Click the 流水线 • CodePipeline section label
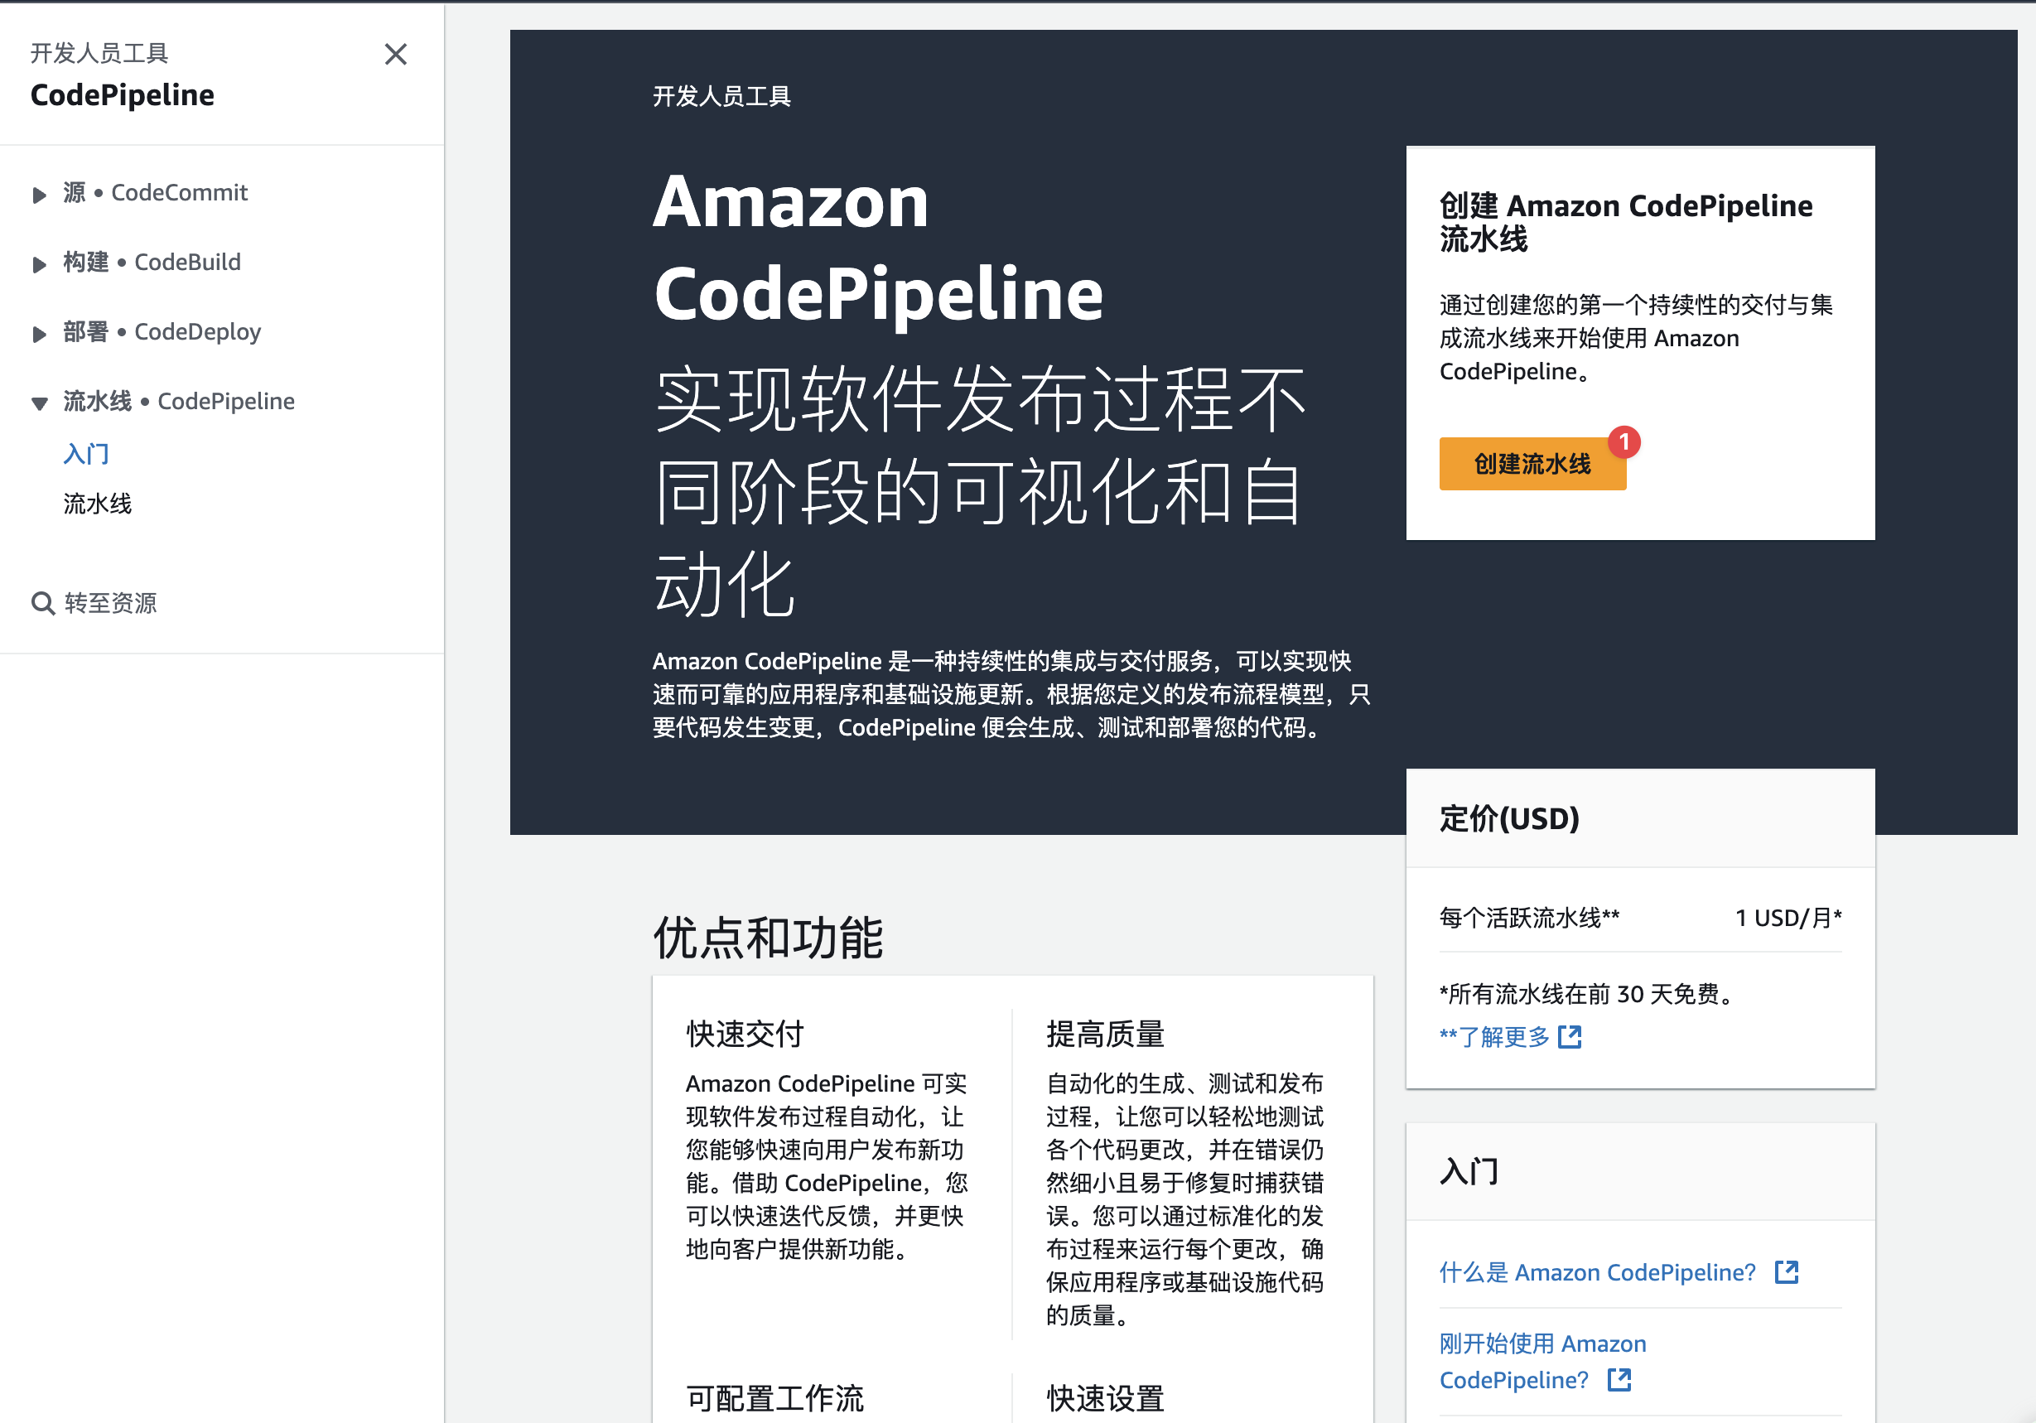Image resolution: width=2036 pixels, height=1423 pixels. [x=178, y=402]
